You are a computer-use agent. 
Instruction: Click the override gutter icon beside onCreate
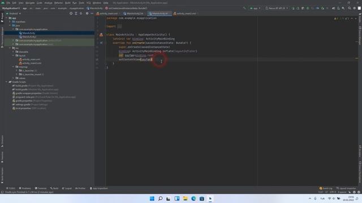[101, 43]
